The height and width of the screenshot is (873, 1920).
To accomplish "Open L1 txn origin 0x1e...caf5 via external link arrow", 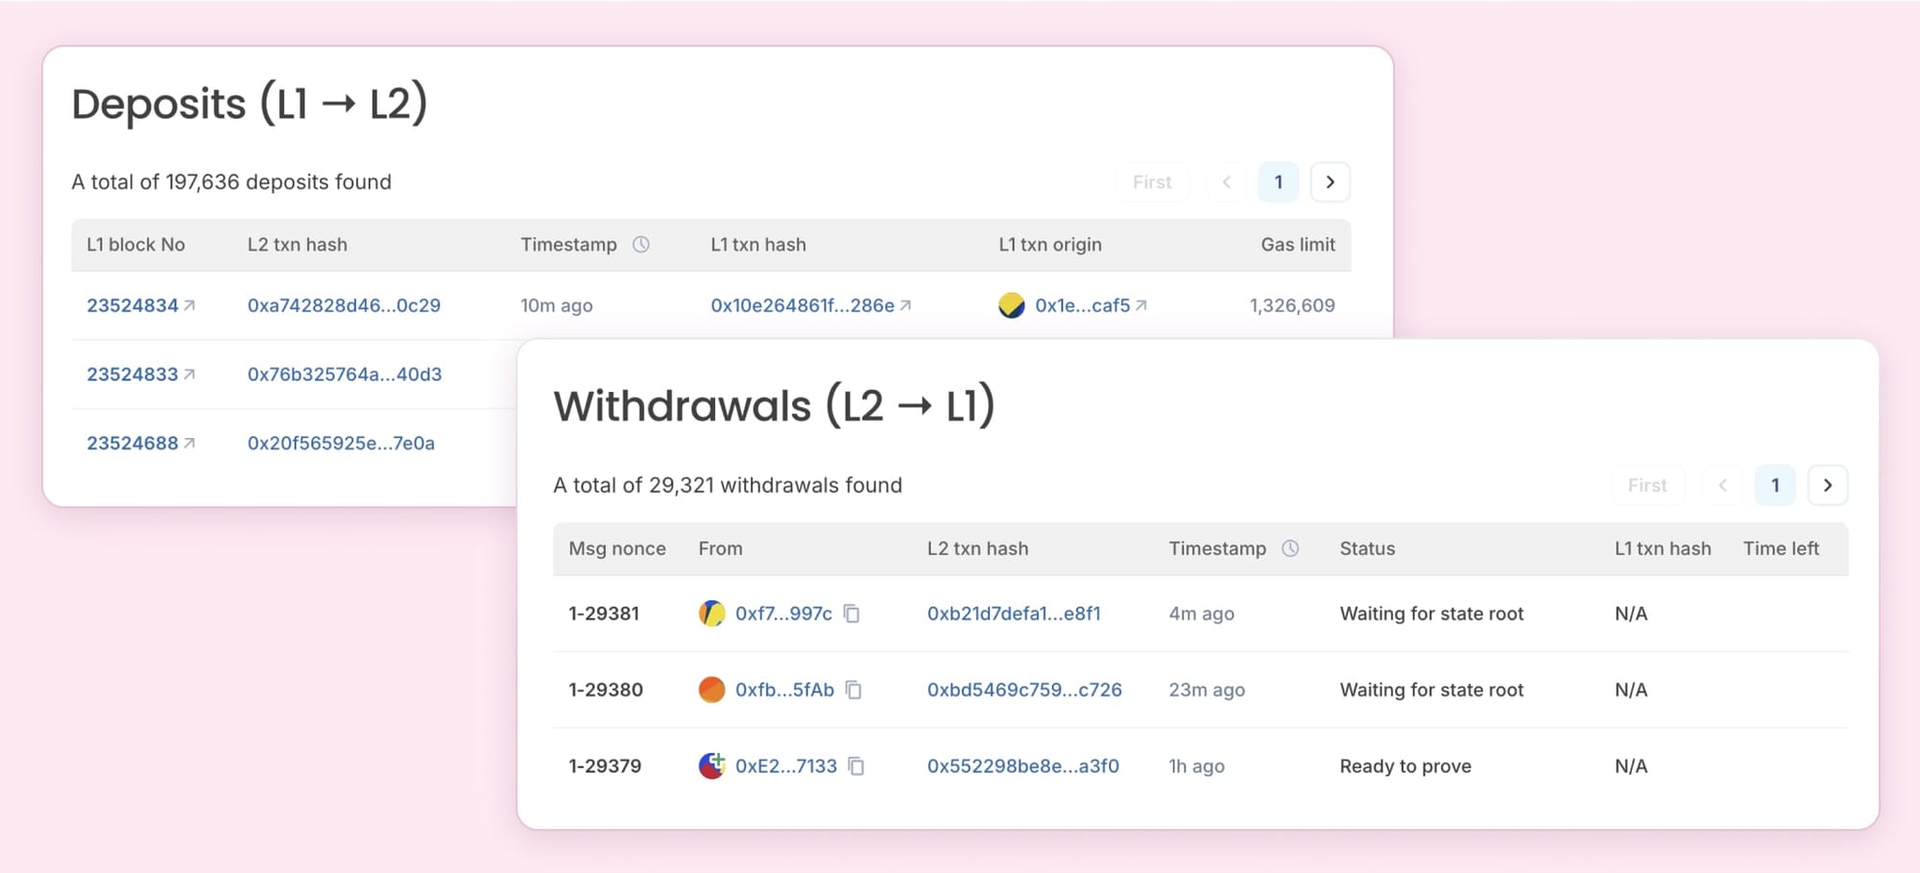I will coord(1142,305).
